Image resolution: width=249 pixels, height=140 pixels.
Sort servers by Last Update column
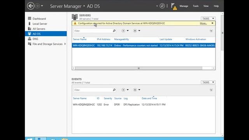(166, 39)
